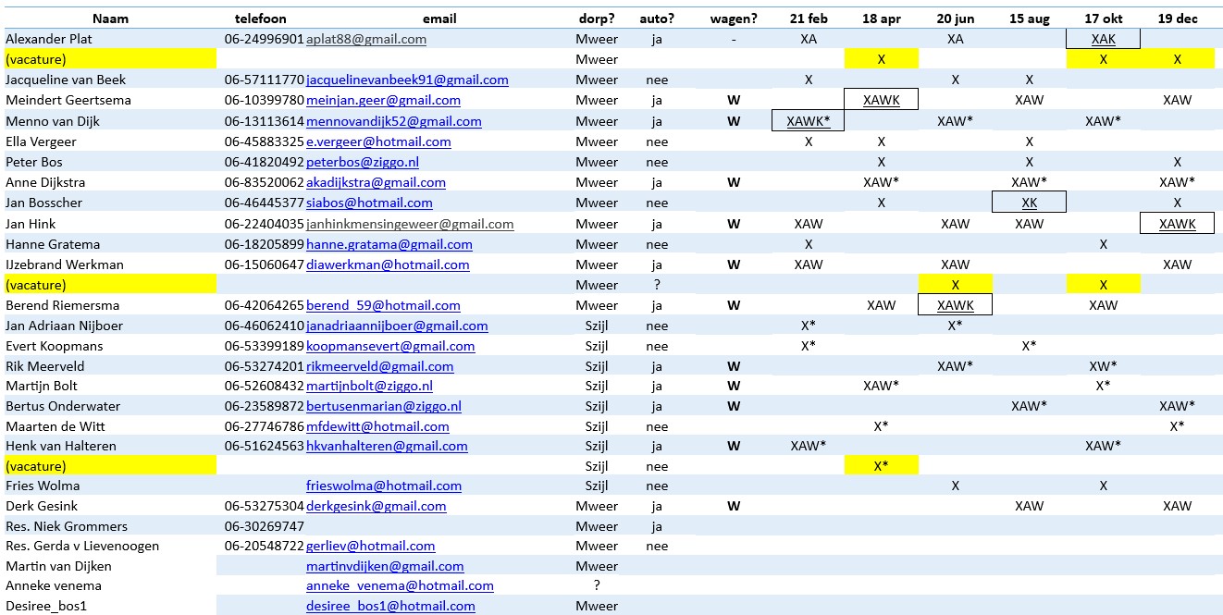Screen dimensions: 1223x615
Task: Select the boxed XAWK cell for Jan Hink
Action: coord(1177,224)
